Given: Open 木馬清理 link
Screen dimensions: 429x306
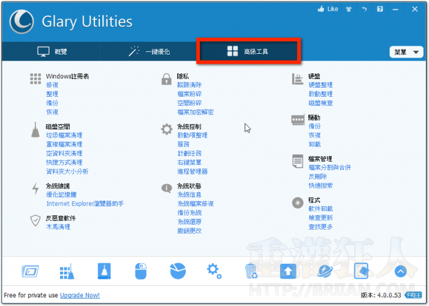Looking at the screenshot, I should [x=58, y=227].
